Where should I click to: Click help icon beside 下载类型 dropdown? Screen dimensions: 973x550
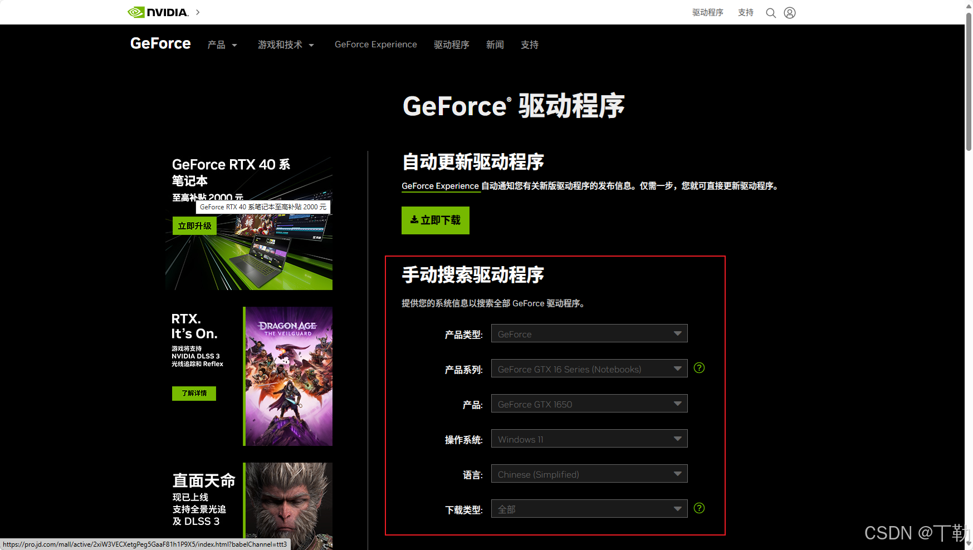tap(700, 508)
